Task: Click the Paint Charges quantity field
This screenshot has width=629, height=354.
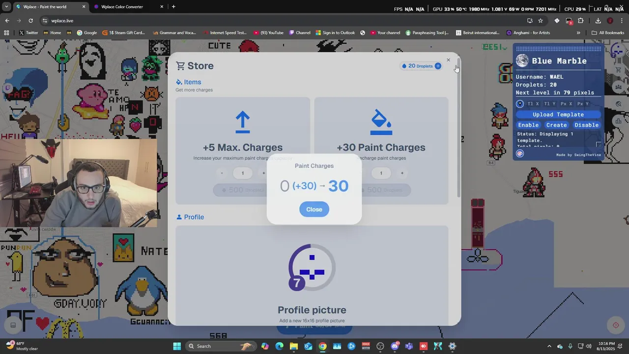Action: 381,173
